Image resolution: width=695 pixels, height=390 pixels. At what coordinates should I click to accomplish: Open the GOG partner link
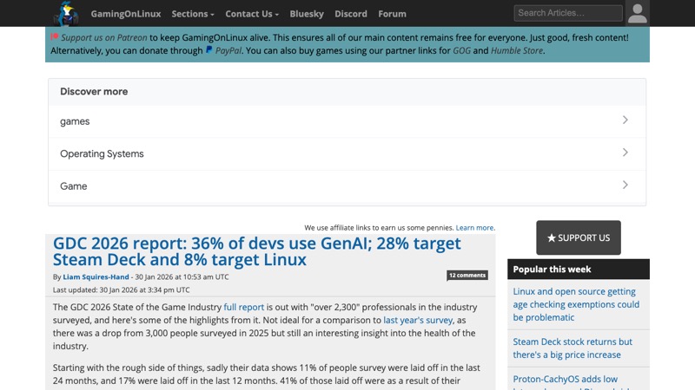(461, 50)
